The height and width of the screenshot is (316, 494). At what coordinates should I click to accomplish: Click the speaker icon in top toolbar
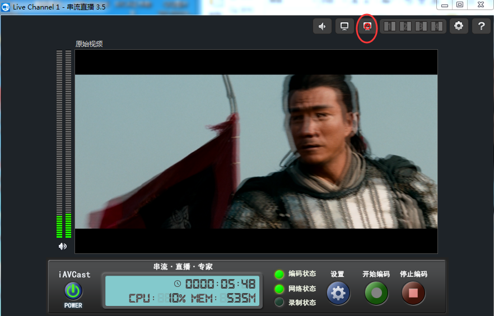322,26
